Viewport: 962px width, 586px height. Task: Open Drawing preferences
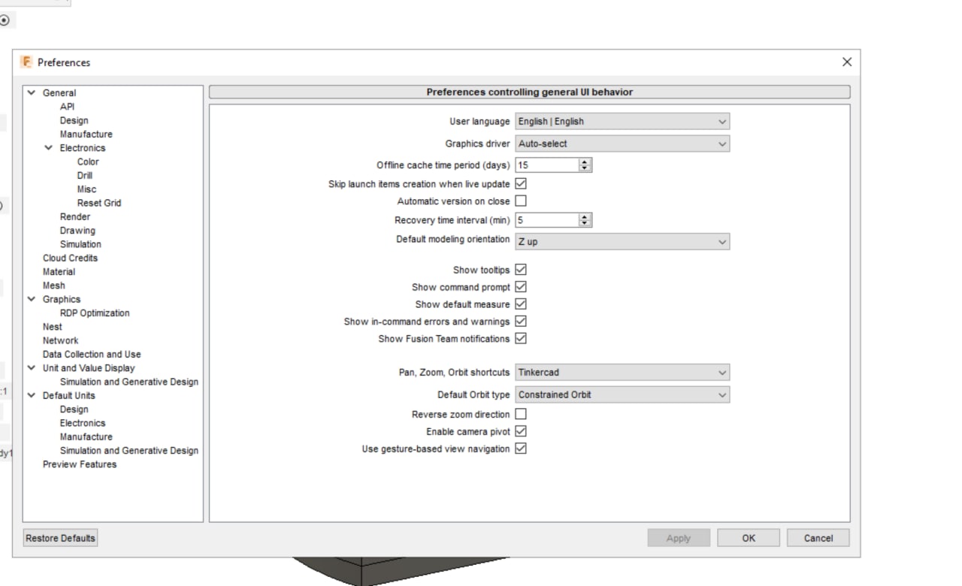(x=77, y=231)
